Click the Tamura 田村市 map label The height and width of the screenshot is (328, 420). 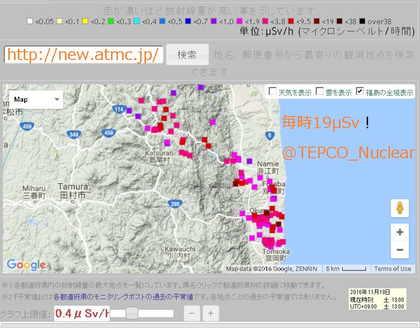73,191
